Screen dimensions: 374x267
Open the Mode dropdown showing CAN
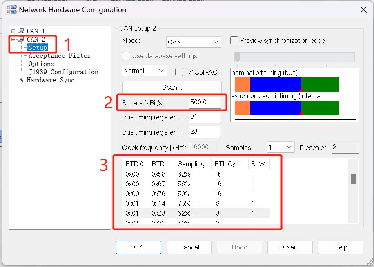tap(194, 42)
